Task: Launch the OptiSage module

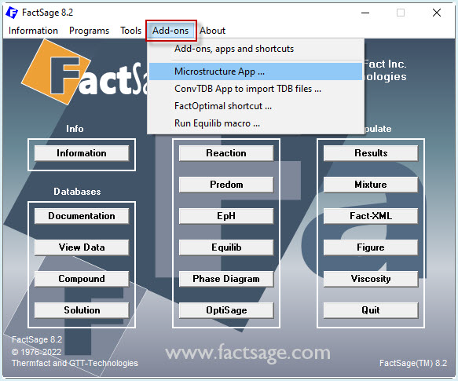Action: coord(226,310)
